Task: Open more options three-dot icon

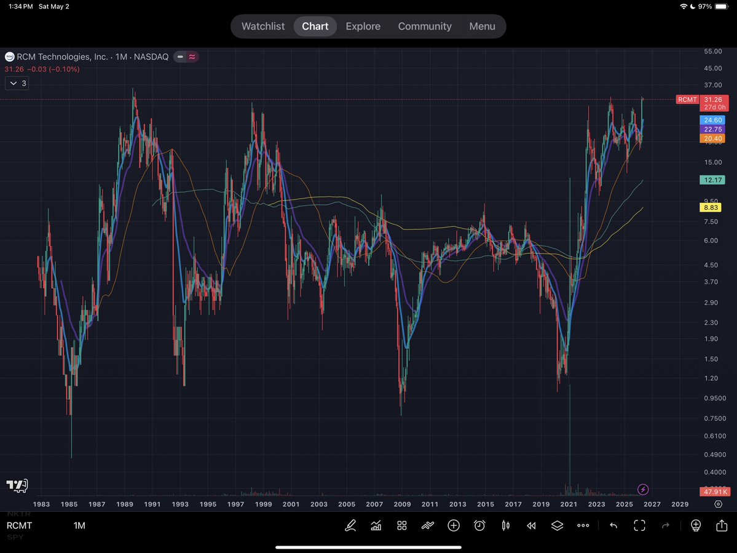Action: 583,525
